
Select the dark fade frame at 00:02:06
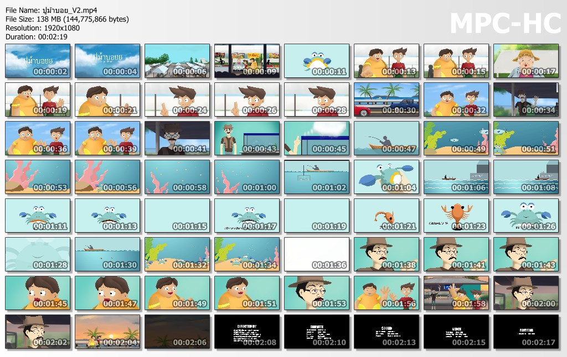(177, 332)
